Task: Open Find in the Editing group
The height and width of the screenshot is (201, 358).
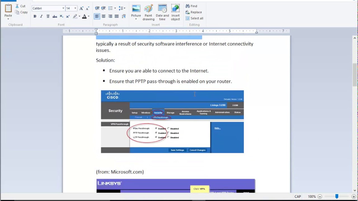Action: pyautogui.click(x=191, y=6)
